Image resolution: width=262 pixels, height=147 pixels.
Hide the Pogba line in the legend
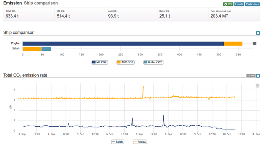pos(140,142)
